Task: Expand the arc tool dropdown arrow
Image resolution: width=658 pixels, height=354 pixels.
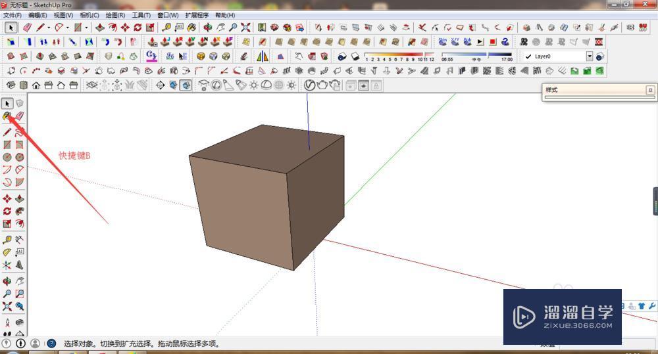Action: point(67,28)
